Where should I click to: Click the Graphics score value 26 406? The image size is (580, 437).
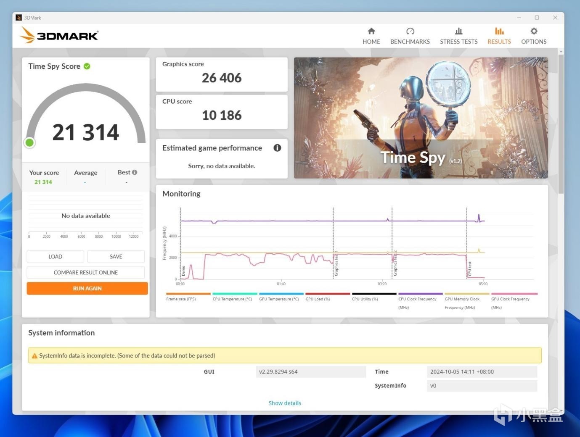[x=222, y=78]
